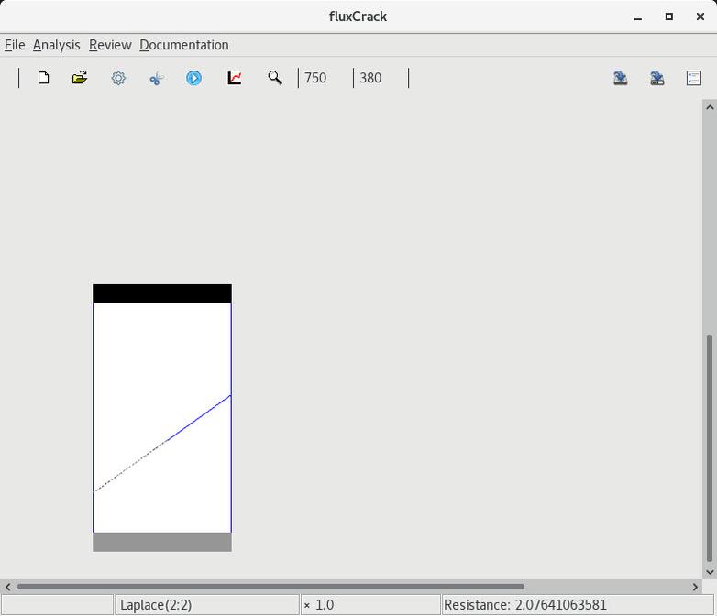Click the new document icon
This screenshot has width=717, height=616.
[x=43, y=78]
